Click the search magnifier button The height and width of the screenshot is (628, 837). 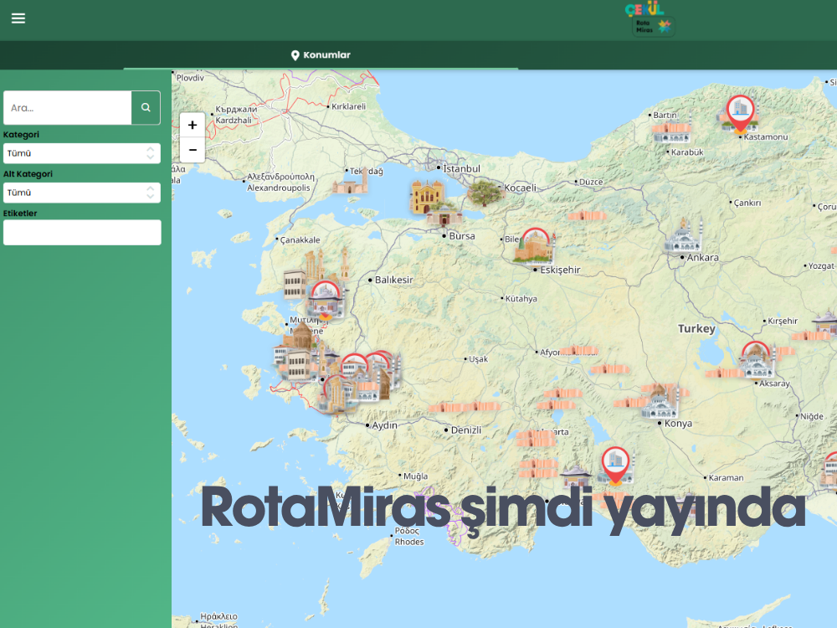pos(146,108)
